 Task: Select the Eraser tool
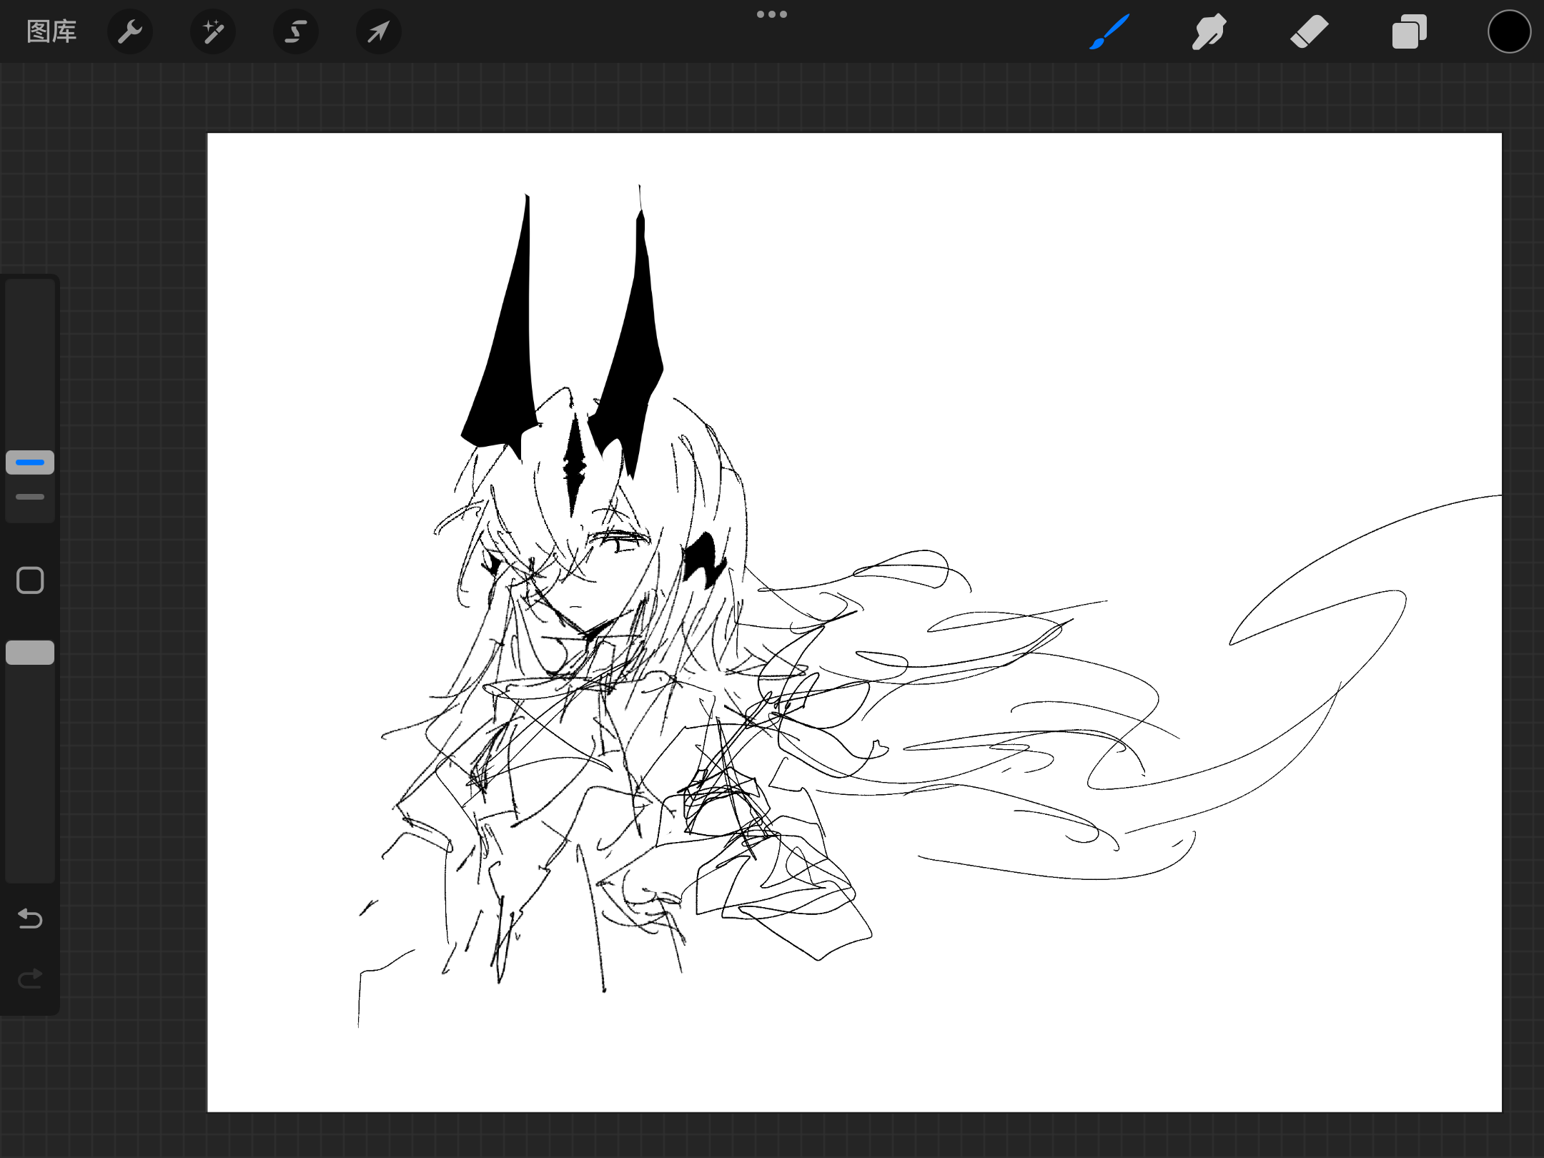[1310, 31]
